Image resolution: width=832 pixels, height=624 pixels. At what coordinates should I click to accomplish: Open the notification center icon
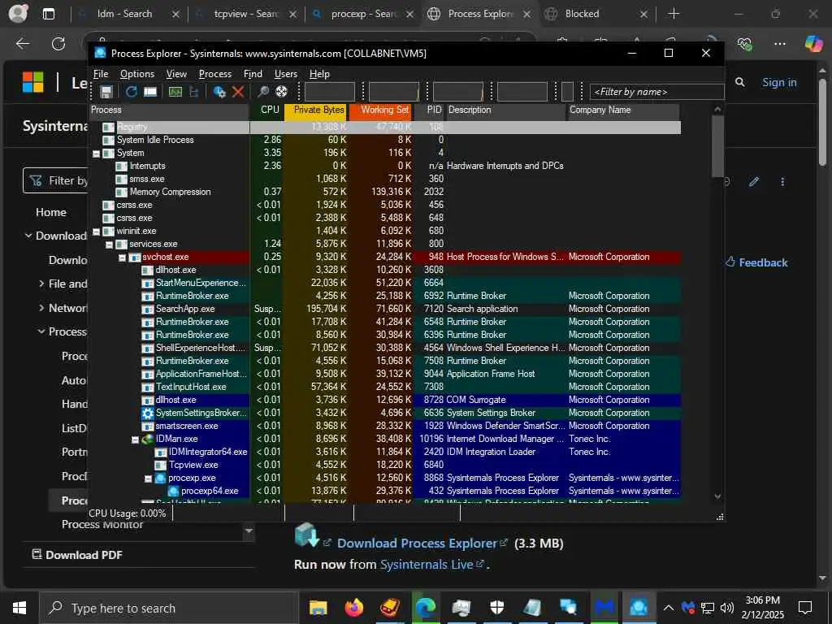click(805, 608)
